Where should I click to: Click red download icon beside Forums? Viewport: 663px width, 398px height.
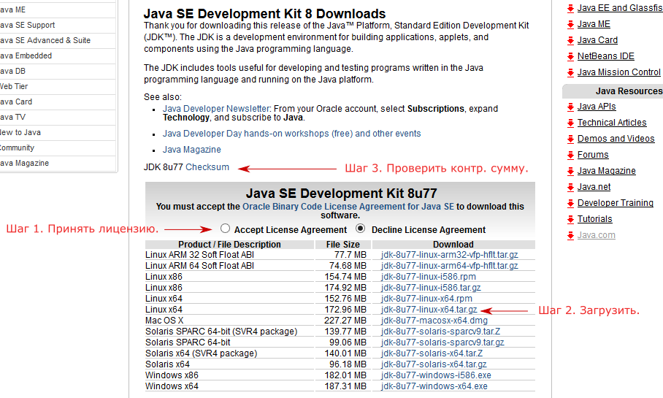(570, 156)
